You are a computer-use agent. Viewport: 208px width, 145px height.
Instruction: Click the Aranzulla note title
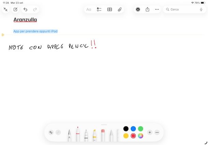click(x=25, y=20)
